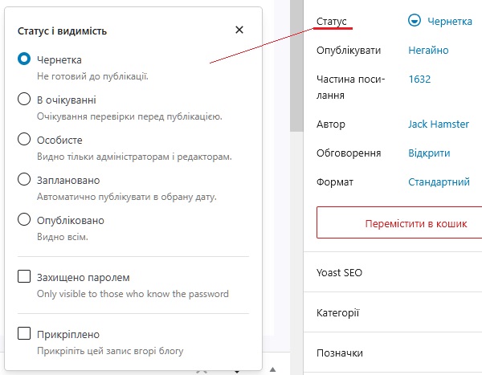The height and width of the screenshot is (375, 482).
Task: Click the Jack Hamster author link
Action: (x=439, y=124)
